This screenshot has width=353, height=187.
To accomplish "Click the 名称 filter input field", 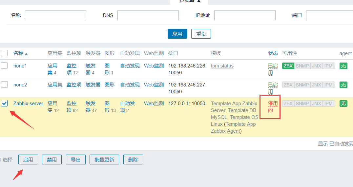I will click(x=55, y=15).
